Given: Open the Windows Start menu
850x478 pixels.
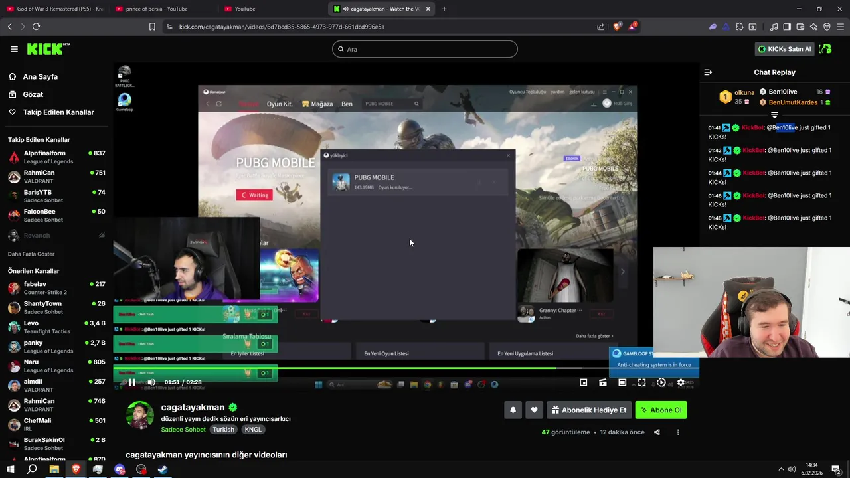Looking at the screenshot, I should (10, 469).
